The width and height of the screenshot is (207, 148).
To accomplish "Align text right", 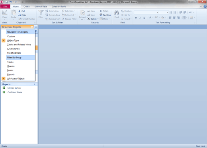I will [x=178, y=18].
